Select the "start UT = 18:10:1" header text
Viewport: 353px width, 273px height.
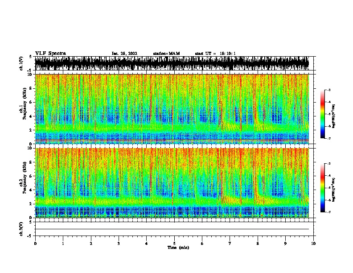click(x=215, y=54)
